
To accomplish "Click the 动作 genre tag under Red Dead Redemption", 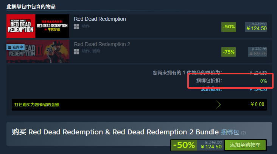I will [86, 26].
